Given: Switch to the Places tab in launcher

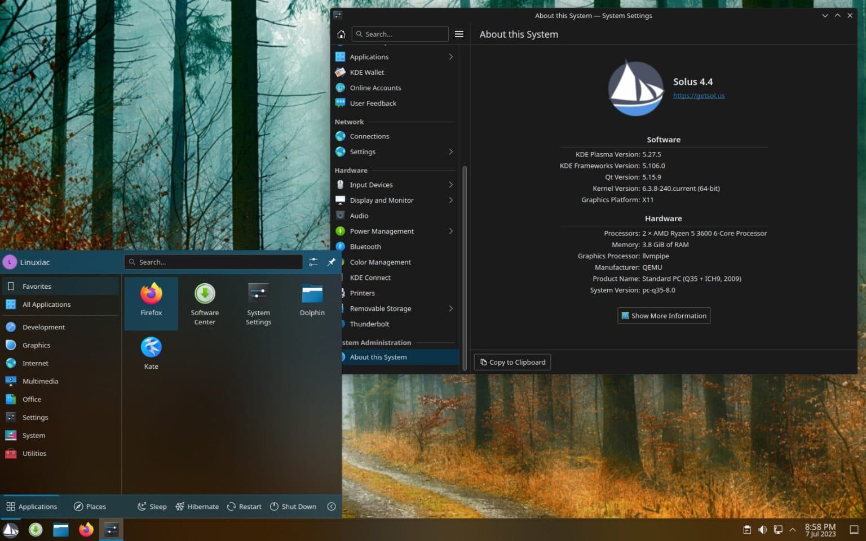Looking at the screenshot, I should coord(89,506).
